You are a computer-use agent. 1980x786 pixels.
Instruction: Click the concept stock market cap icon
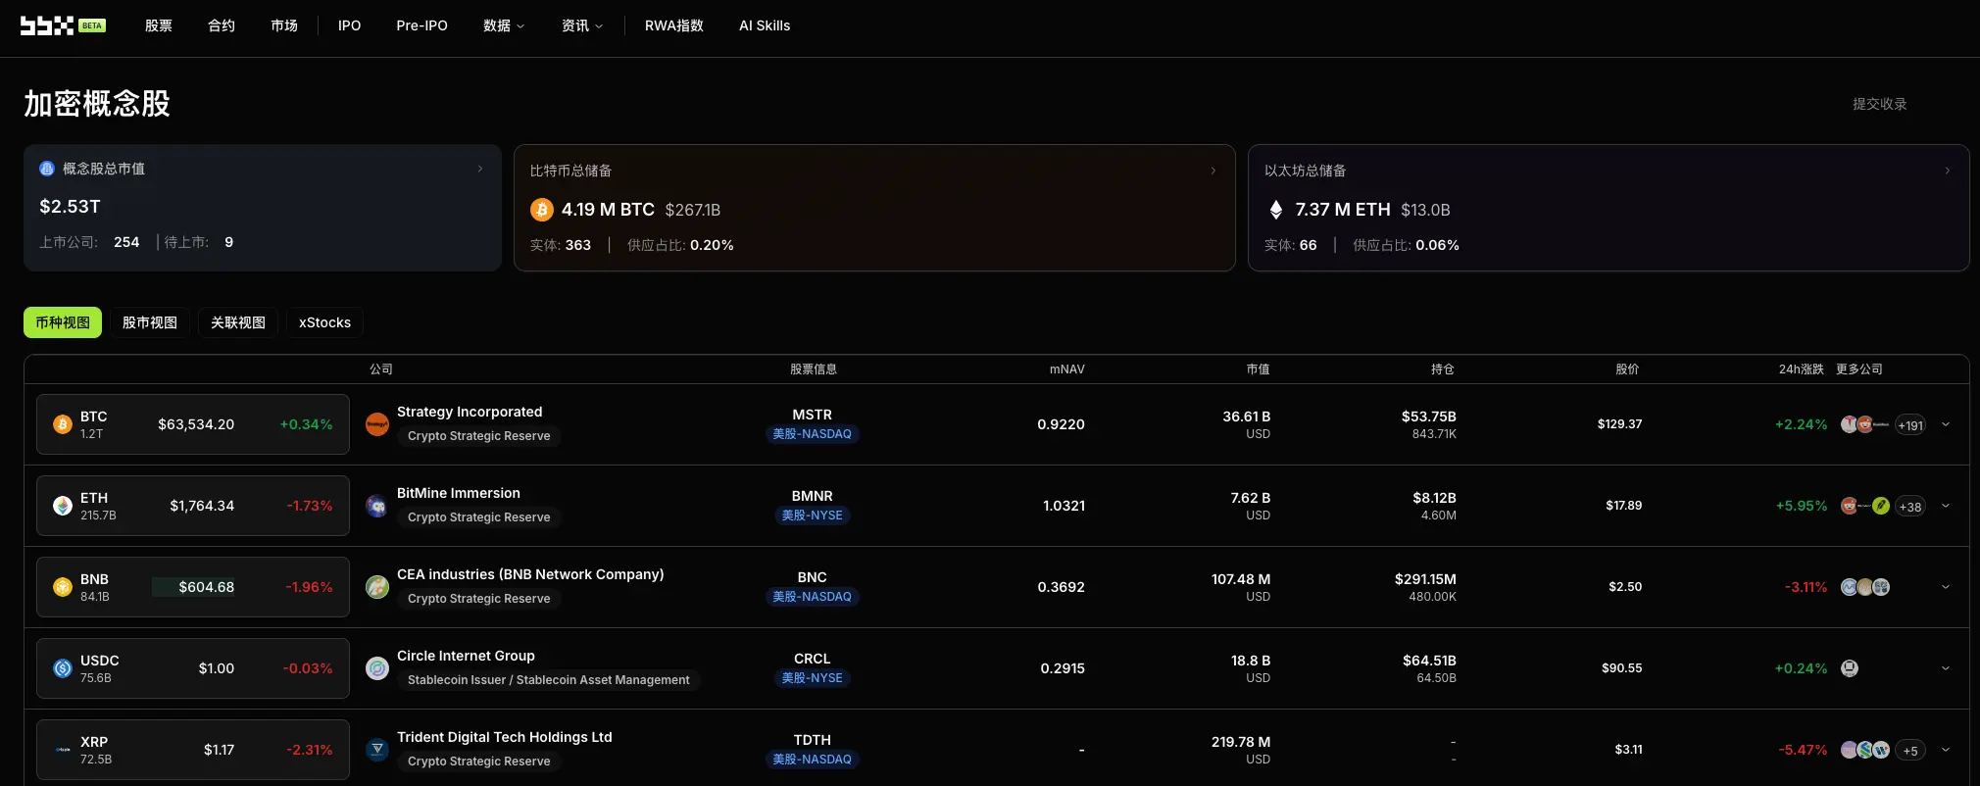click(x=47, y=169)
